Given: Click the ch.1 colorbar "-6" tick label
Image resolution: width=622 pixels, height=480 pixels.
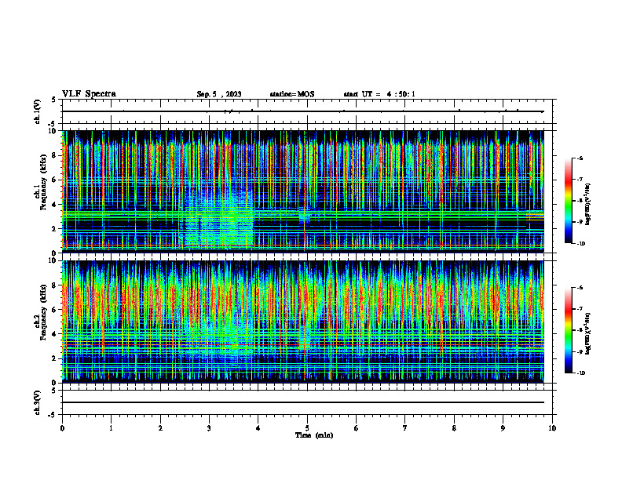Looking at the screenshot, I should pyautogui.click(x=580, y=158).
